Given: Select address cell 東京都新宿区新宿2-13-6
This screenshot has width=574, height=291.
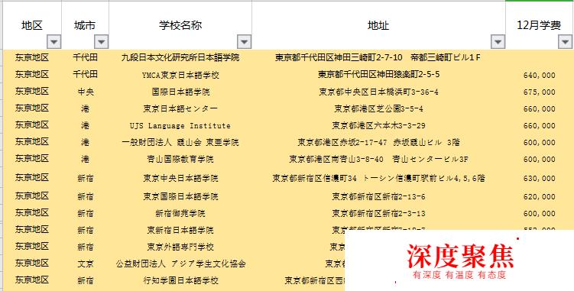Looking at the screenshot, I should tap(378, 196).
